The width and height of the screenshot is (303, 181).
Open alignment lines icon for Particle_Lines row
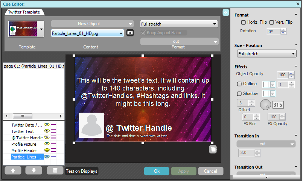point(53,157)
